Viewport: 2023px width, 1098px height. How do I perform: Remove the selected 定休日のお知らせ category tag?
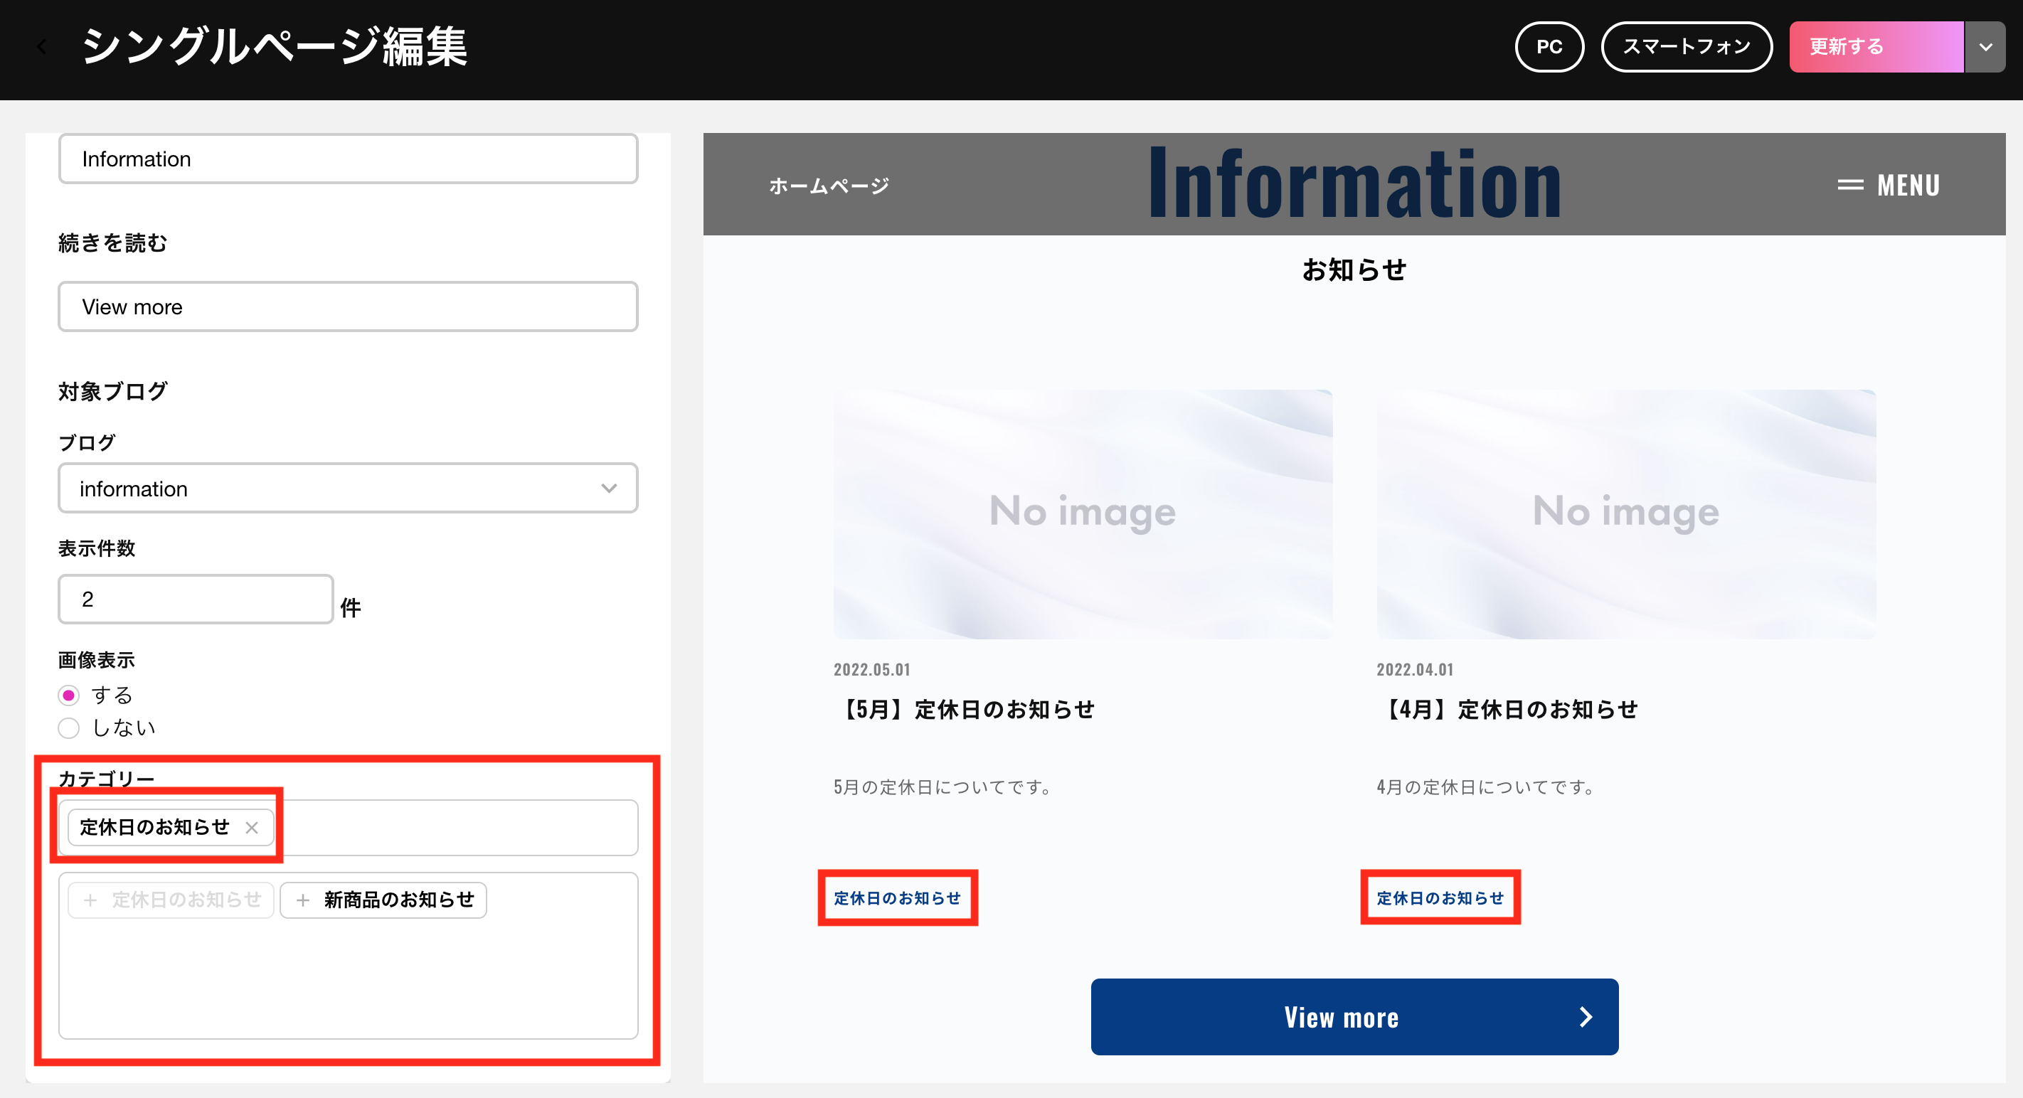[251, 828]
